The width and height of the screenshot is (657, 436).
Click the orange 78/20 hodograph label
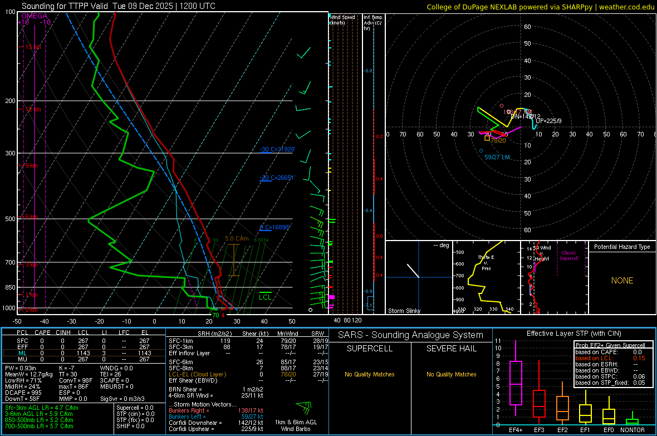(498, 140)
